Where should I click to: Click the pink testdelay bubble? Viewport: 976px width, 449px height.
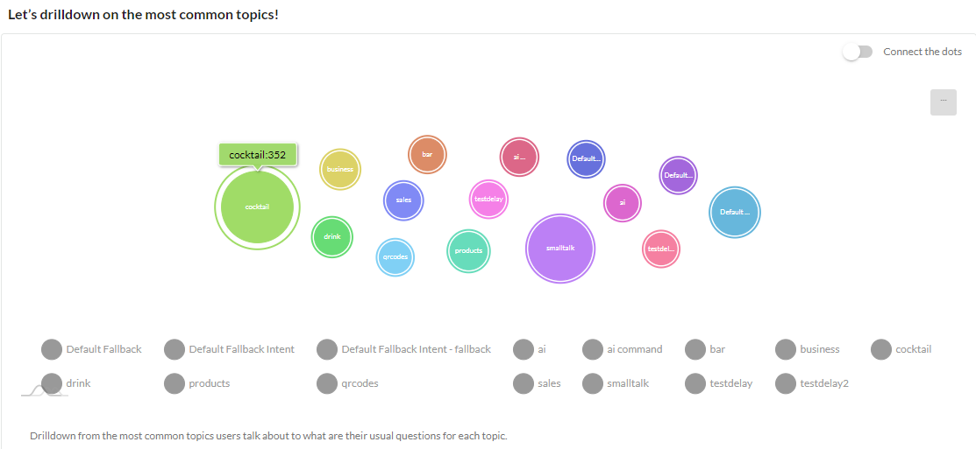488,199
